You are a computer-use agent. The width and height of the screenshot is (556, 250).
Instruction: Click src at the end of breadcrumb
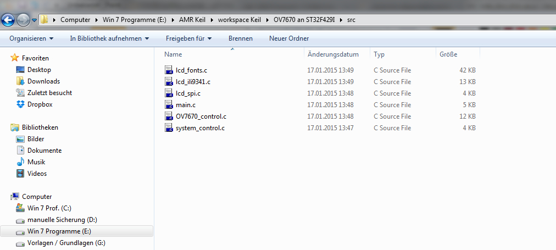click(x=351, y=20)
